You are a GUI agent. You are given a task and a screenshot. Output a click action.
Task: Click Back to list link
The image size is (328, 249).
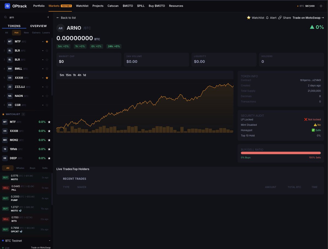tap(66, 18)
